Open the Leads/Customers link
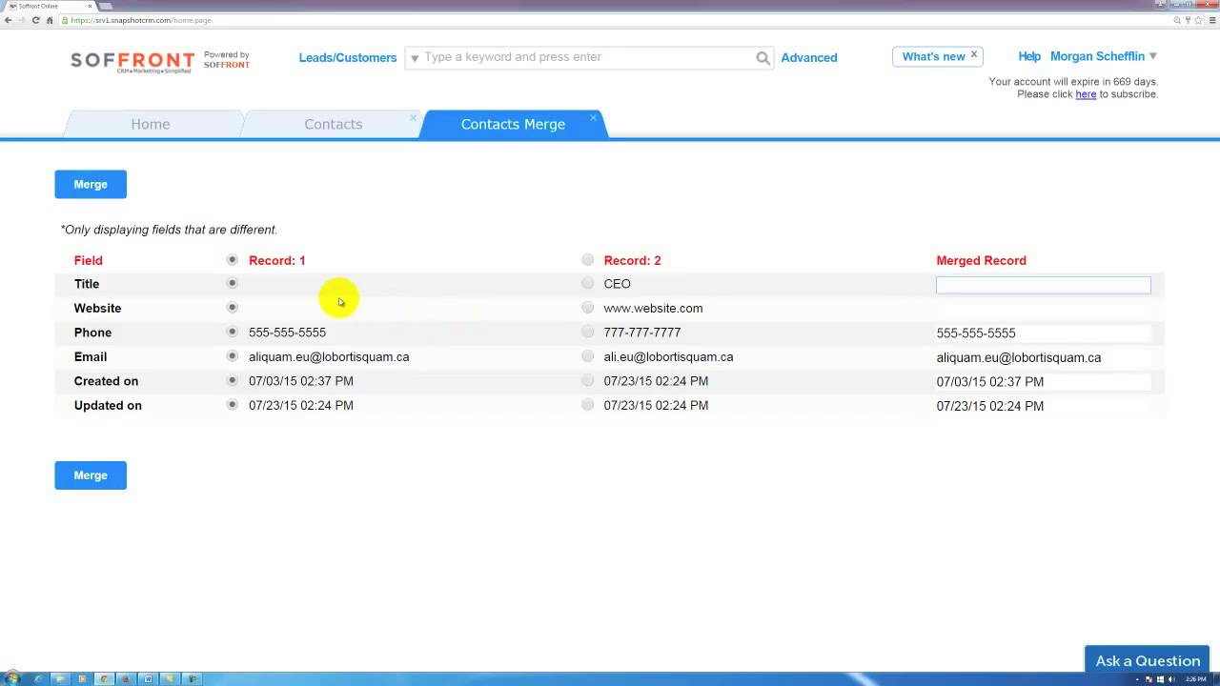Viewport: 1220px width, 686px height. point(348,57)
